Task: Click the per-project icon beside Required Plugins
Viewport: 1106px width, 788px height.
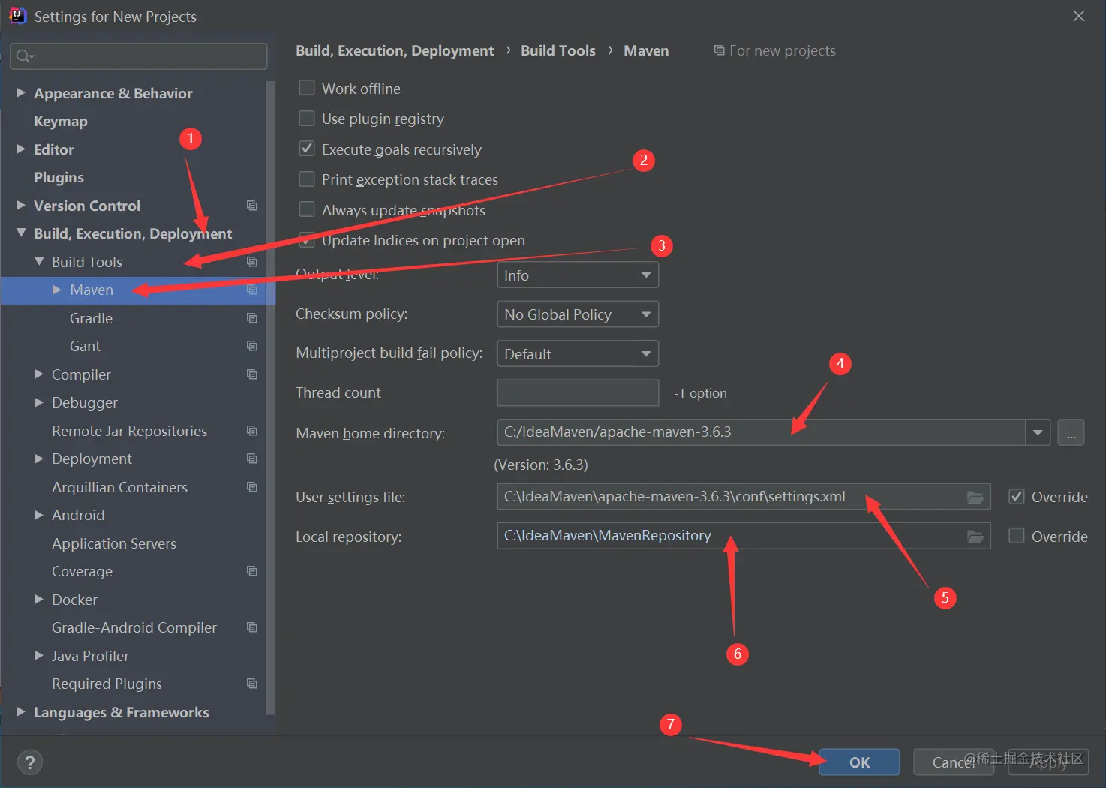Action: [252, 684]
